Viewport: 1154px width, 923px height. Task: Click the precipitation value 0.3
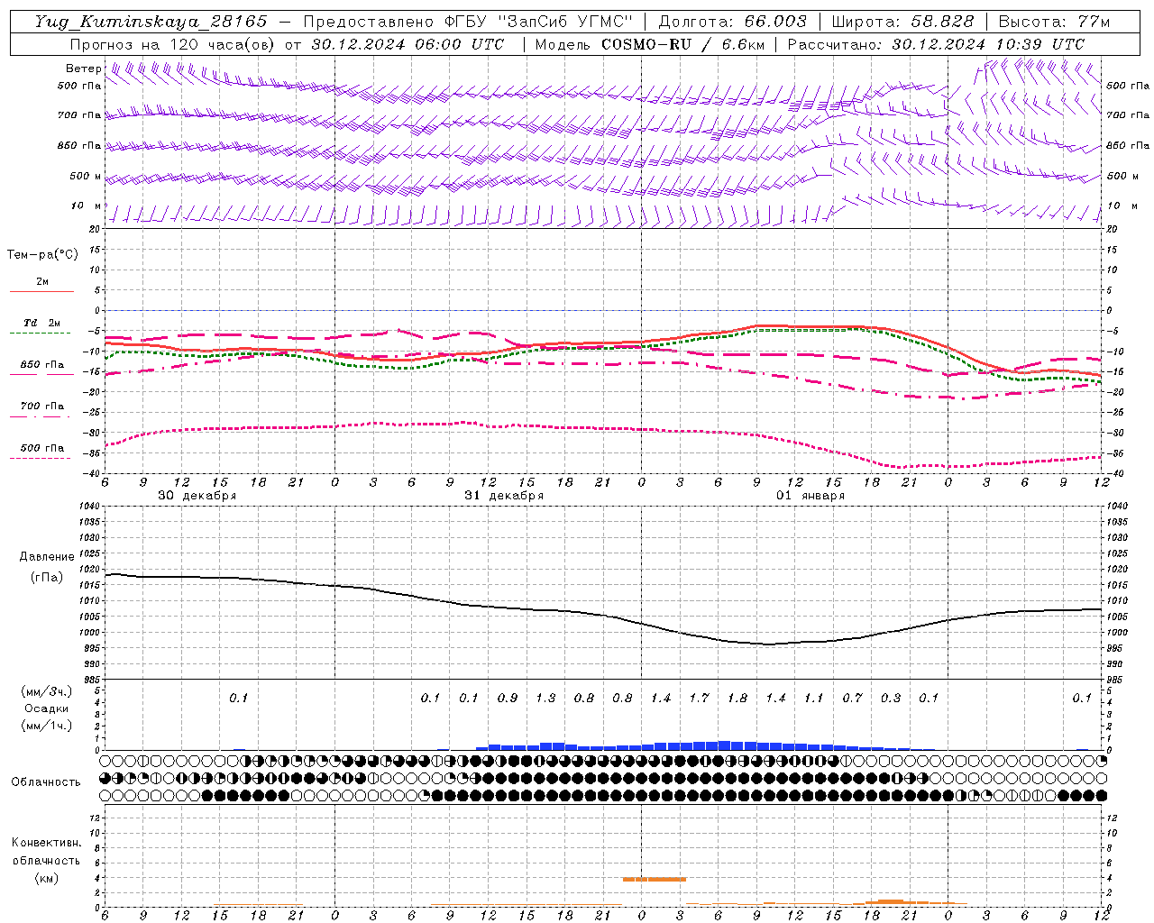(x=891, y=698)
